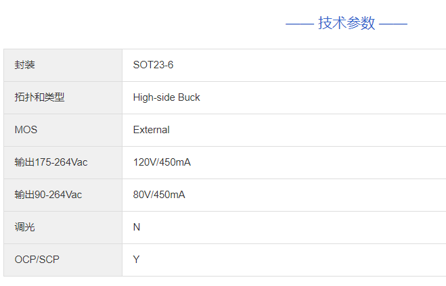
Task: Select the 输出90-264Vac label
Action: (x=48, y=195)
